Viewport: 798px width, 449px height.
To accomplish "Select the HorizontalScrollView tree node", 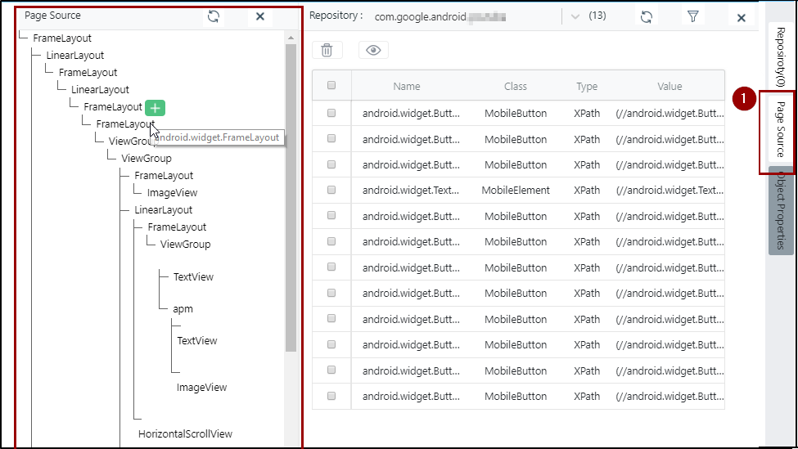I will [x=185, y=433].
